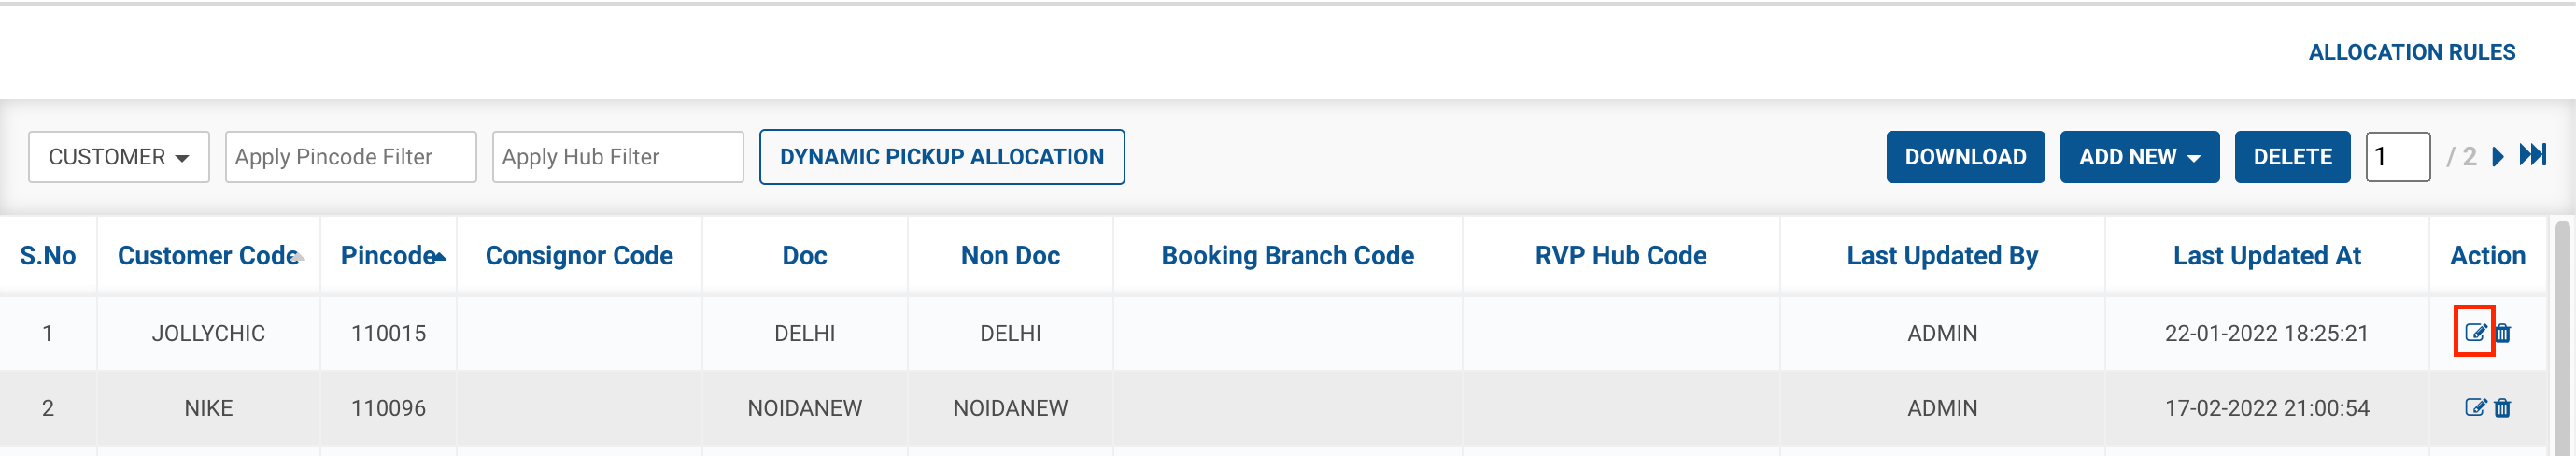The width and height of the screenshot is (2576, 456).
Task: Focus the Apply Hub Filter field
Action: point(617,157)
